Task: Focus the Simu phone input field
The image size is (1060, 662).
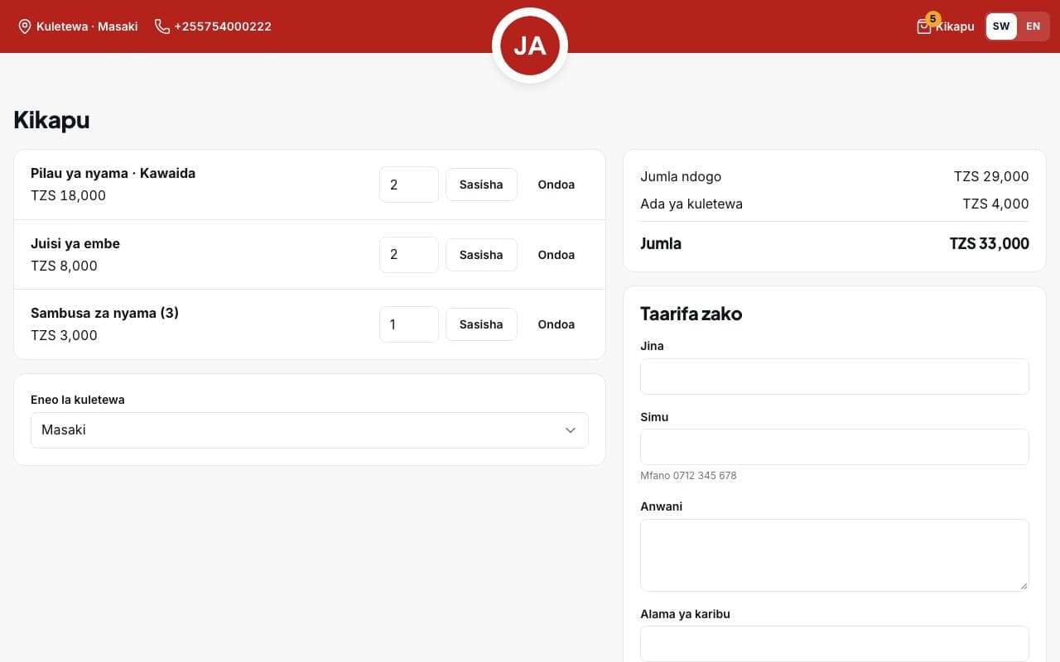Action: point(835,447)
